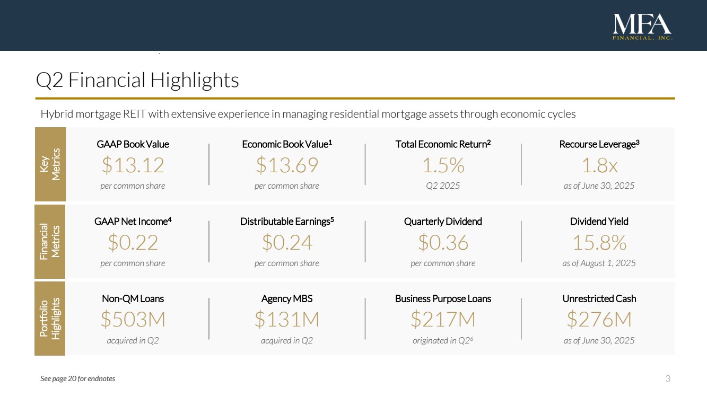
Task: Click the GAAP Net Income heading
Action: coord(133,222)
